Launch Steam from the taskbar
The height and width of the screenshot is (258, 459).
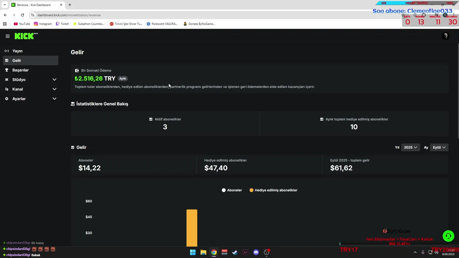pyautogui.click(x=235, y=252)
